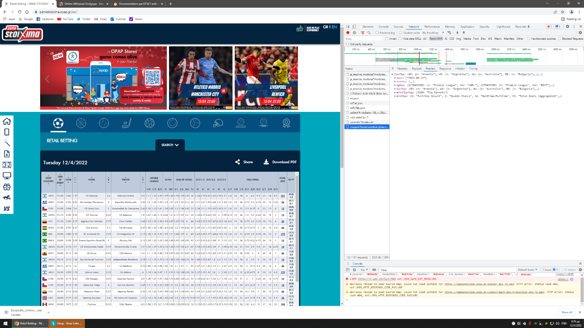Click the console Filter input field
The height and width of the screenshot is (328, 584).
pyautogui.click(x=447, y=270)
